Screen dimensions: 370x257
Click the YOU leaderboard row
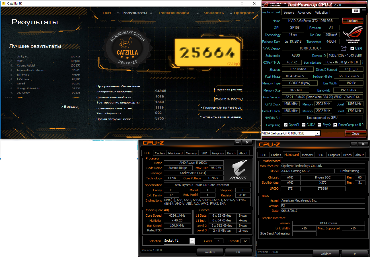tap(43, 97)
